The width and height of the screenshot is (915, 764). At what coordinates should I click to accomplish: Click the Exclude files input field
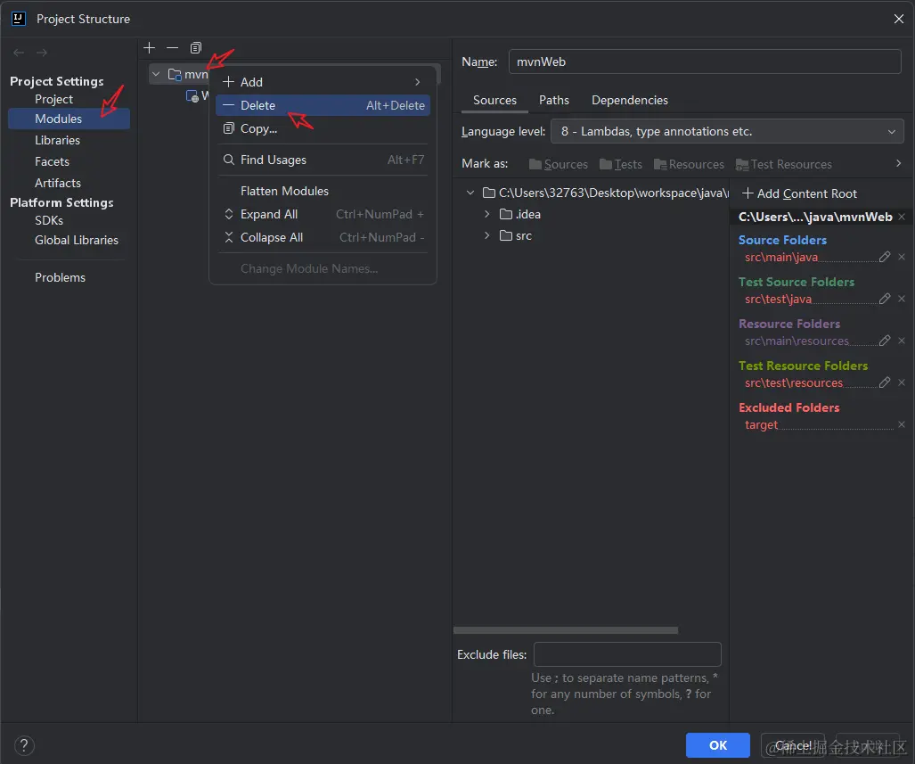coord(627,654)
